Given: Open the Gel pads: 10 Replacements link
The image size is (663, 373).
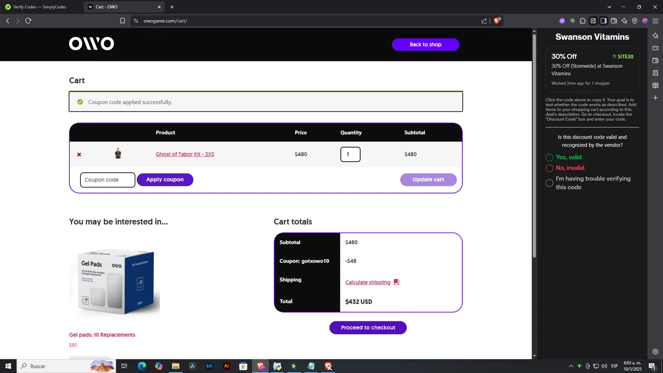Looking at the screenshot, I should (102, 335).
